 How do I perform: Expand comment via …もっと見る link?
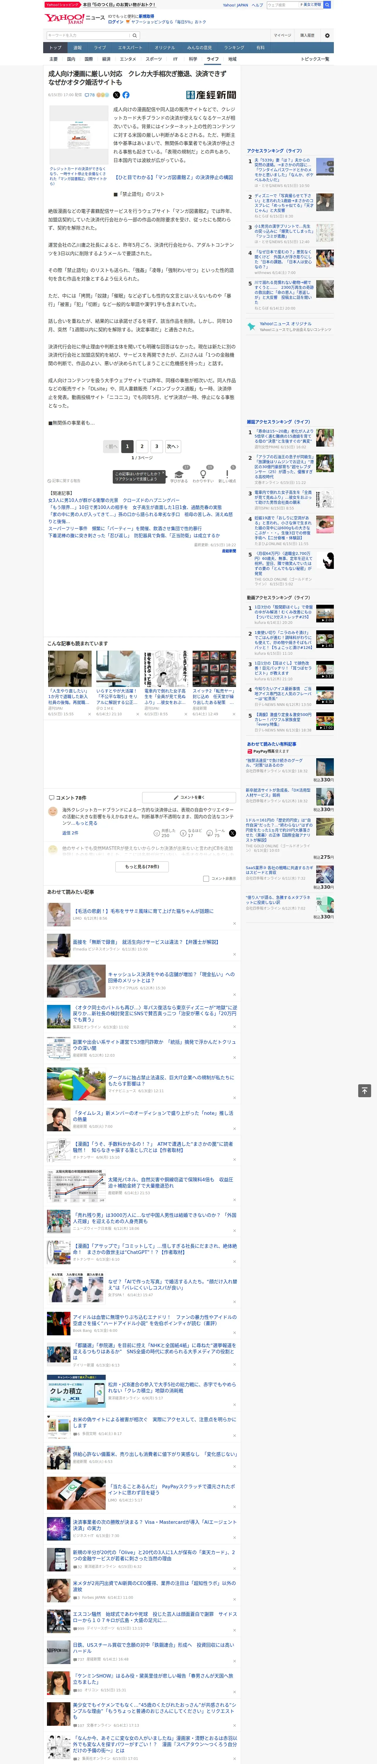86,823
